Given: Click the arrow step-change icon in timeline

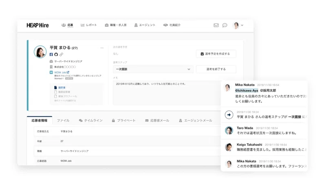Looking at the screenshot, I should (x=229, y=115).
